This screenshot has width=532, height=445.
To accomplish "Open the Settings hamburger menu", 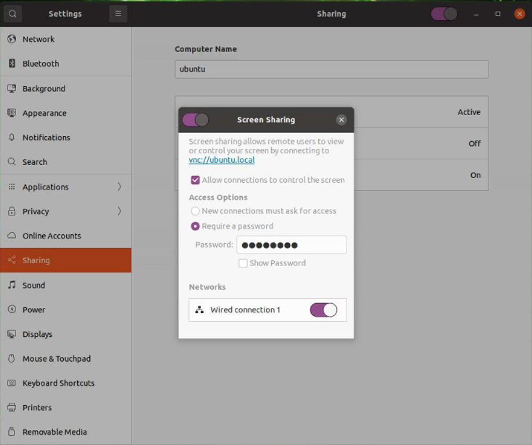I will click(x=118, y=14).
